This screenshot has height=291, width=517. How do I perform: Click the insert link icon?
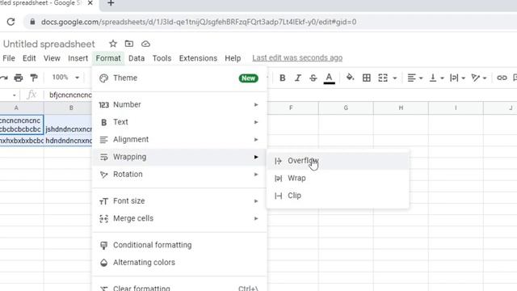tap(502, 78)
